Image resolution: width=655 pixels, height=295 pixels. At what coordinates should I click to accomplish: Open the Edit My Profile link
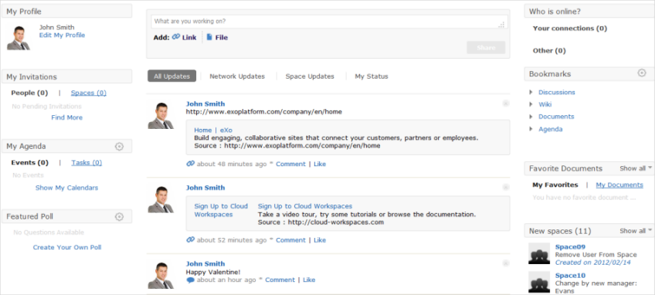(62, 35)
